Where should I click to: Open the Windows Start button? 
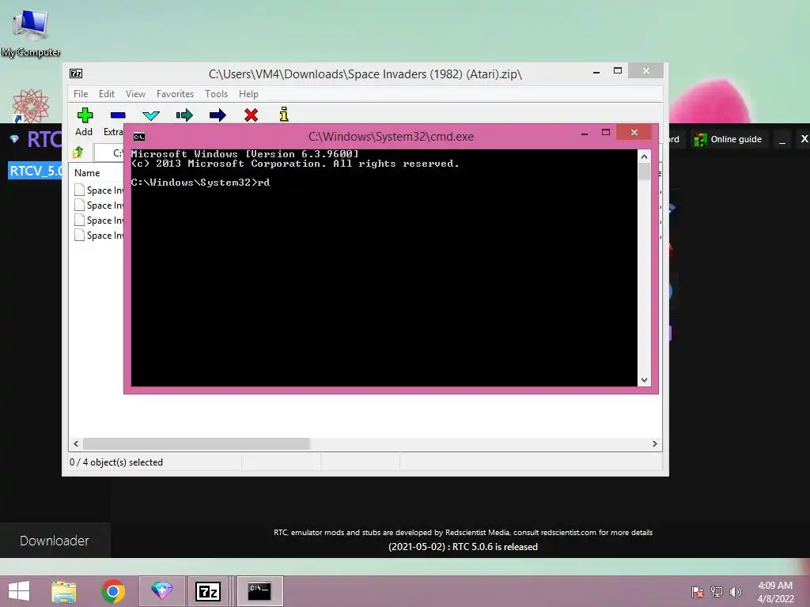pos(19,591)
